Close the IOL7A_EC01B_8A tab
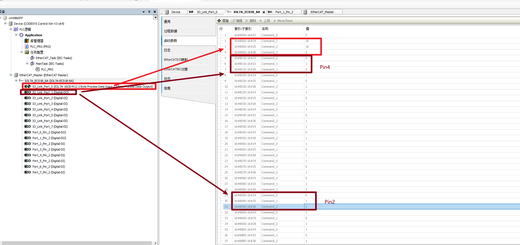 point(264,12)
